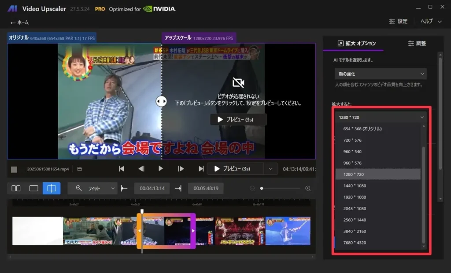Toggle the split-slider comparison view
451x273 pixels.
(x=52, y=188)
